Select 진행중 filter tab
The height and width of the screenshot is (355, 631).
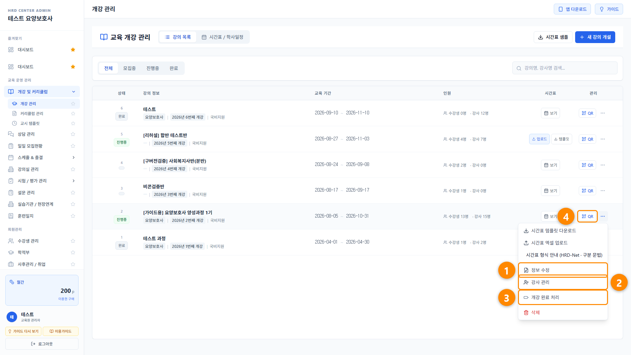tap(153, 68)
